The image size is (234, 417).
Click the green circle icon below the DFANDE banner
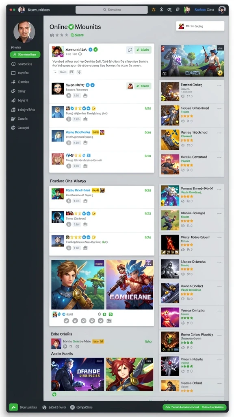click(54, 395)
